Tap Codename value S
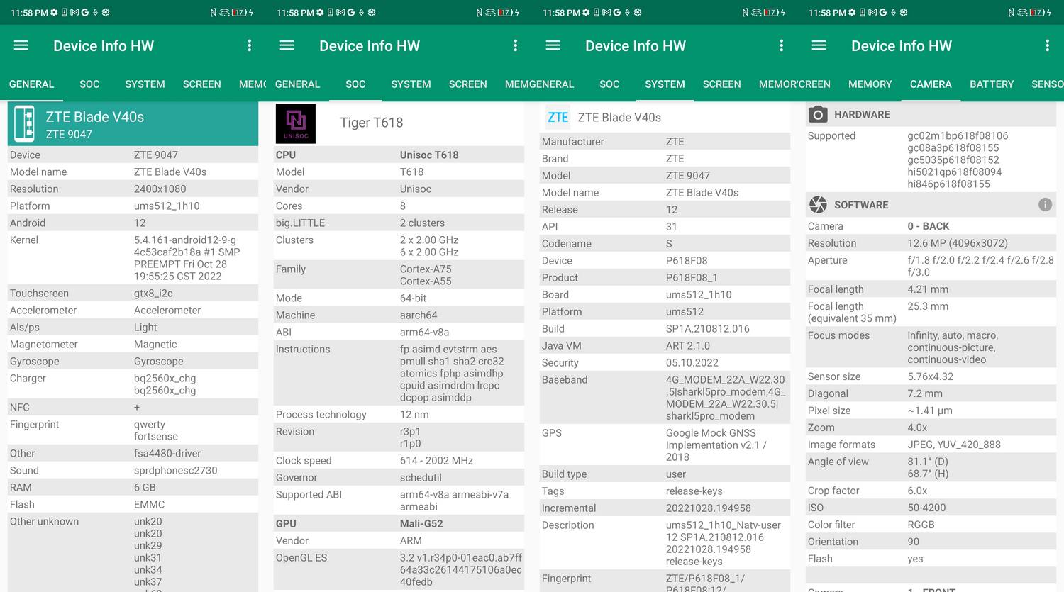This screenshot has height=592, width=1064. (669, 244)
